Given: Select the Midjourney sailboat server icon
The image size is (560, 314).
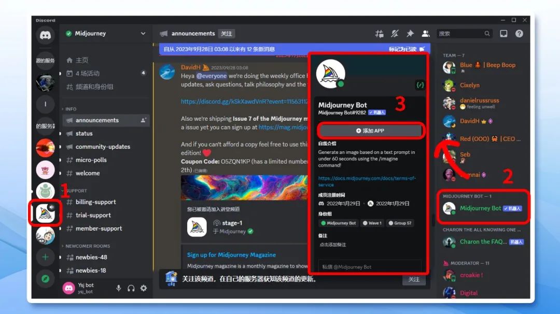Looking at the screenshot, I should (45, 213).
